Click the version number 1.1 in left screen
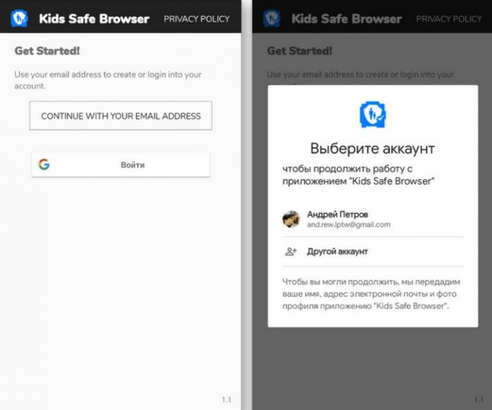492x410 pixels. pos(227,400)
